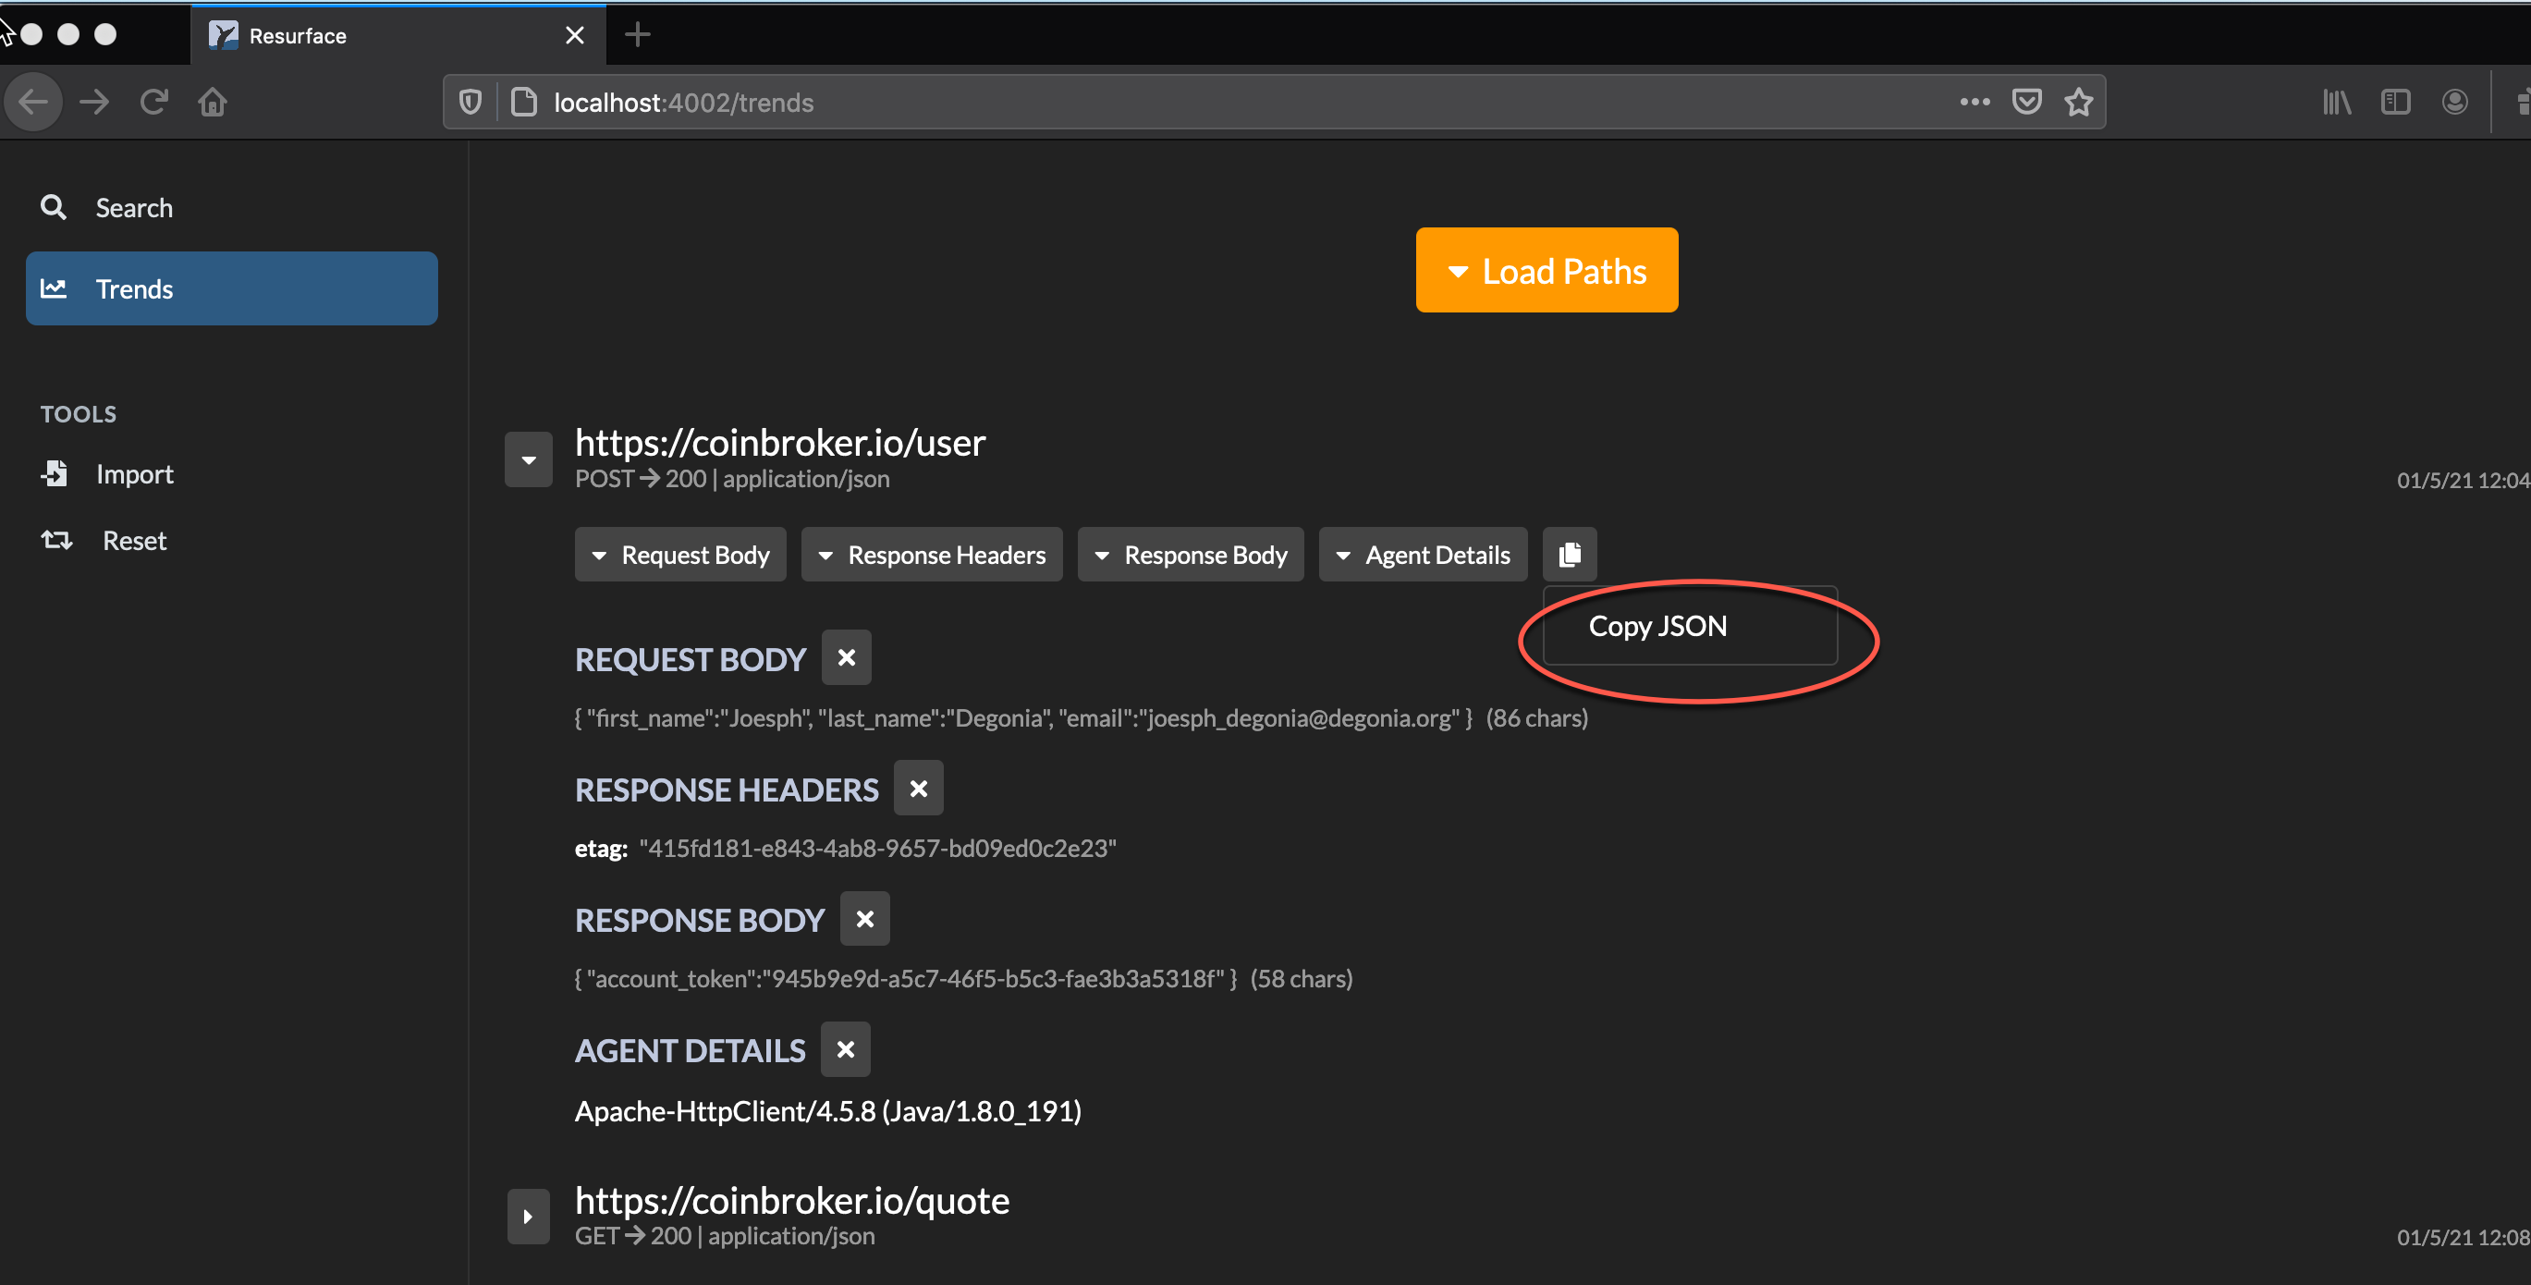
Task: Toggle the browser sidebar view
Action: point(2395,103)
